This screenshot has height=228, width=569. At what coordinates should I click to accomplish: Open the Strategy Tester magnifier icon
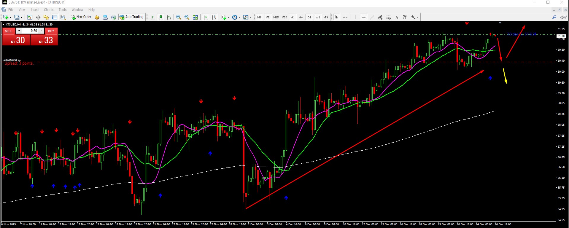[63, 17]
